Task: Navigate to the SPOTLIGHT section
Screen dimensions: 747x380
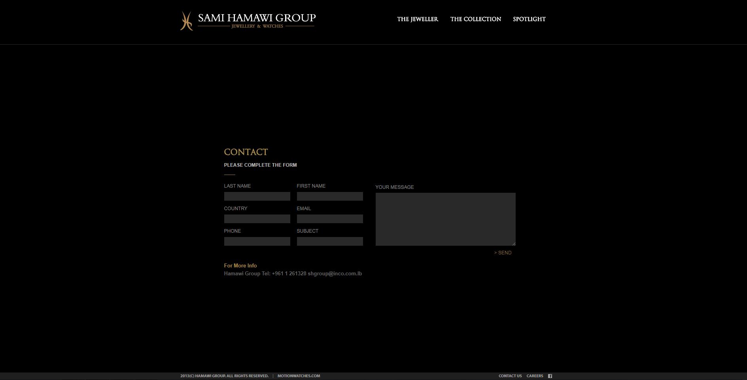Action: coord(529,19)
